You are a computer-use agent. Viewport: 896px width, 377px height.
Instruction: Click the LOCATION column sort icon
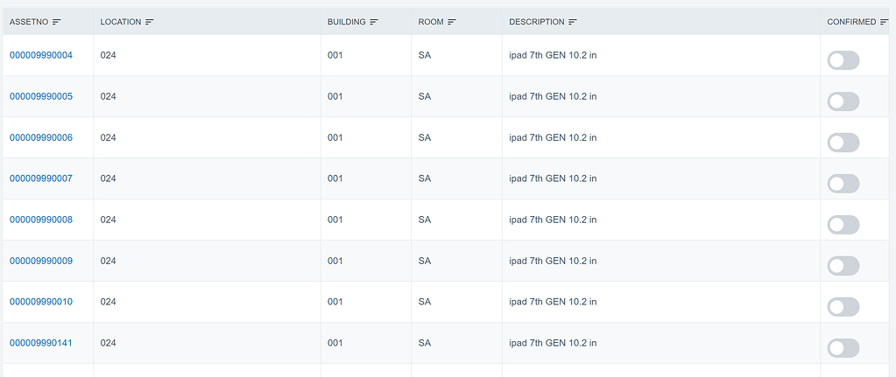pyautogui.click(x=150, y=22)
